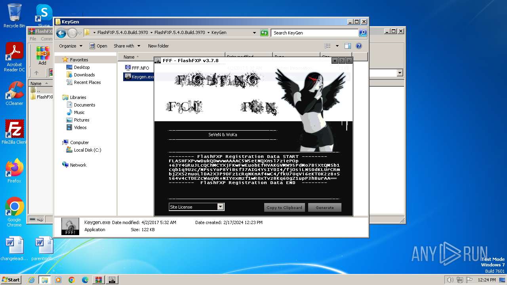Open Firefox desktop icon
Viewport: 507px width, 285px height.
[14, 171]
